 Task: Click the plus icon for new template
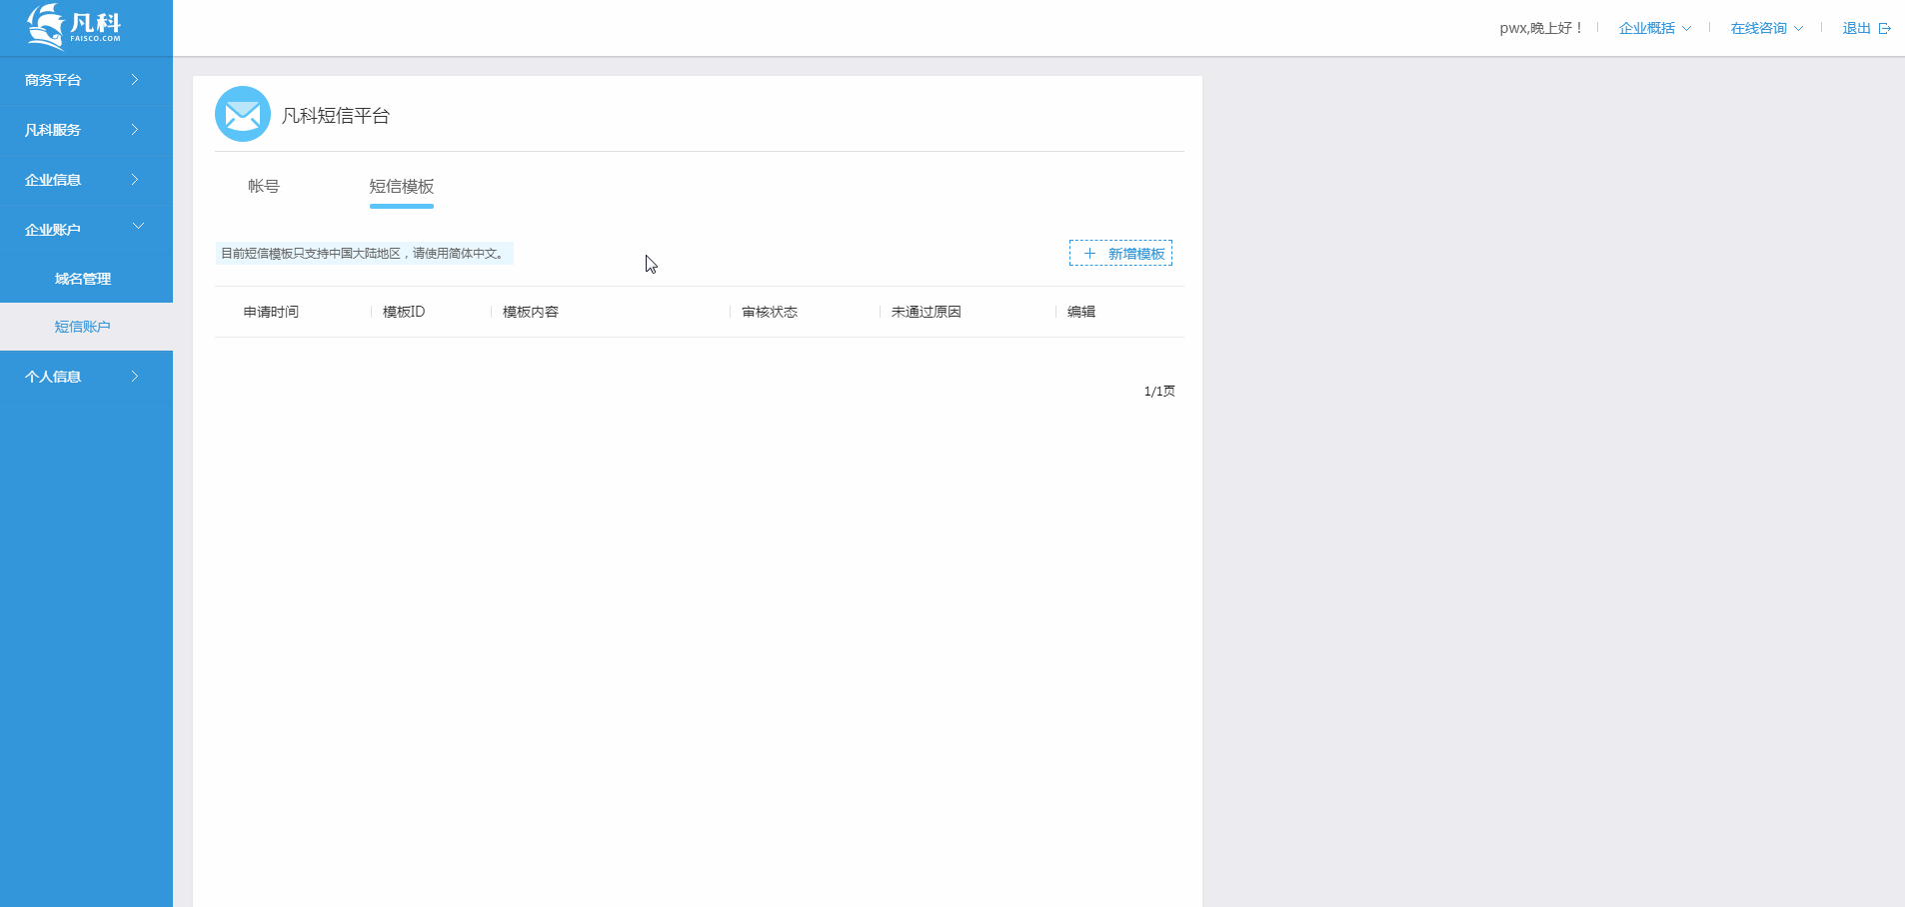pyautogui.click(x=1089, y=254)
